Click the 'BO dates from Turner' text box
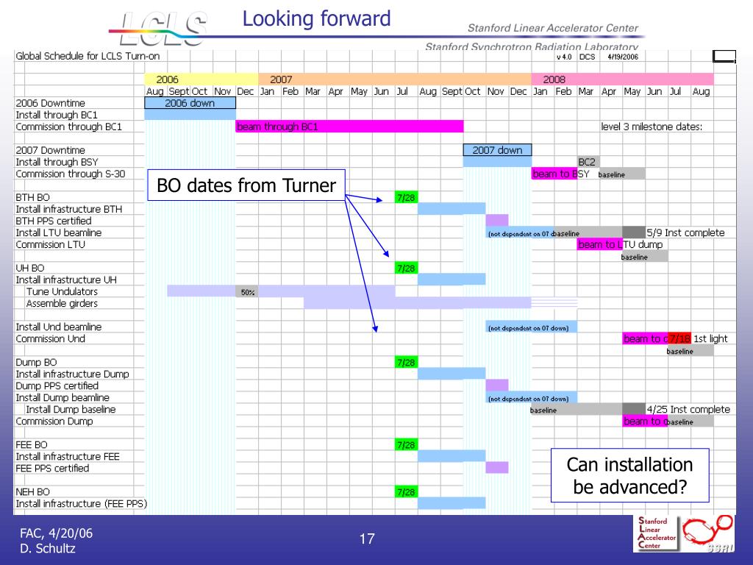The width and height of the screenshot is (753, 565). (x=246, y=185)
